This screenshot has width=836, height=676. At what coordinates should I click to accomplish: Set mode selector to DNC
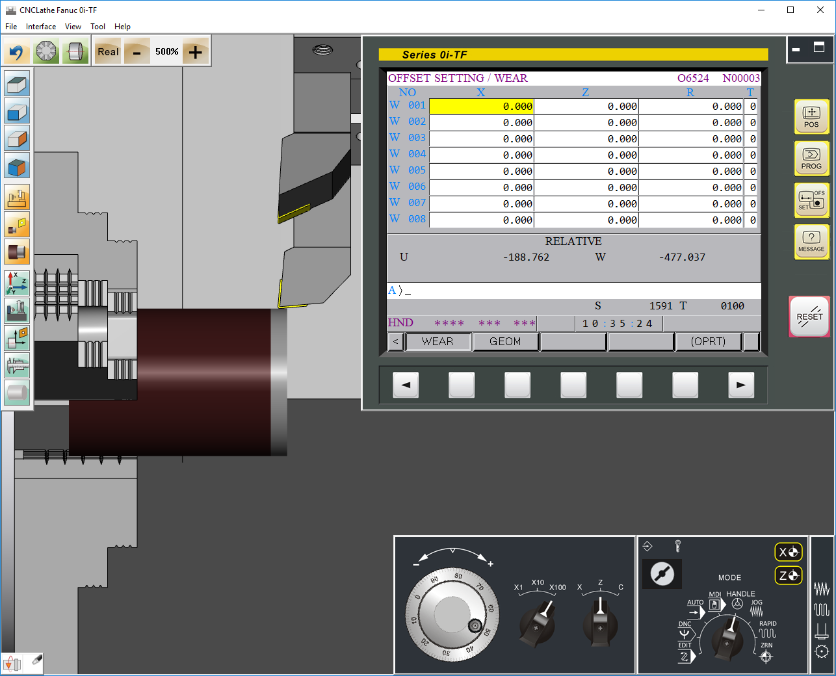click(686, 630)
